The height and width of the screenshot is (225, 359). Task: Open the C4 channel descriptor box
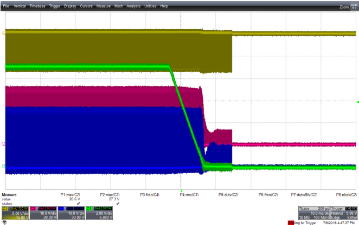pyautogui.click(x=99, y=213)
